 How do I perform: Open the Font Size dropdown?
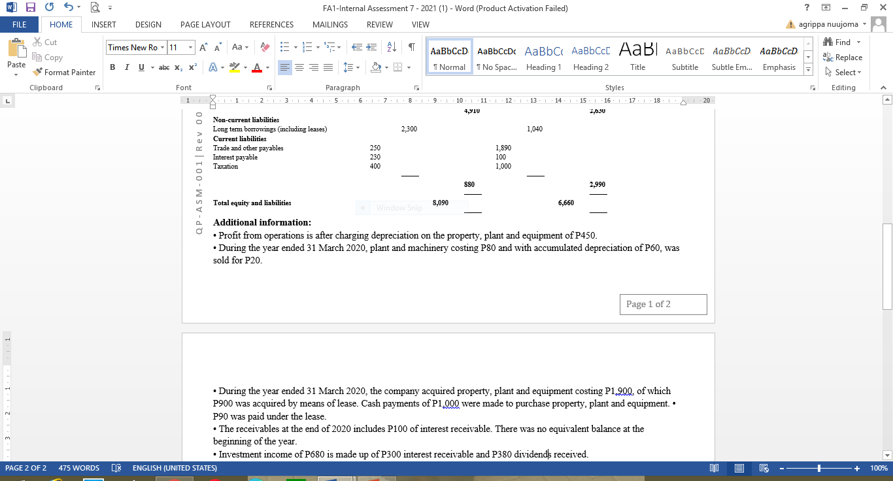190,47
